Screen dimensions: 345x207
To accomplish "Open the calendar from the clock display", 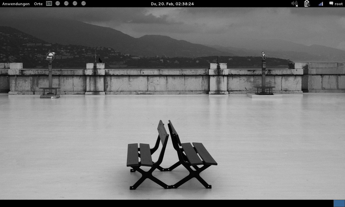I will (172, 4).
